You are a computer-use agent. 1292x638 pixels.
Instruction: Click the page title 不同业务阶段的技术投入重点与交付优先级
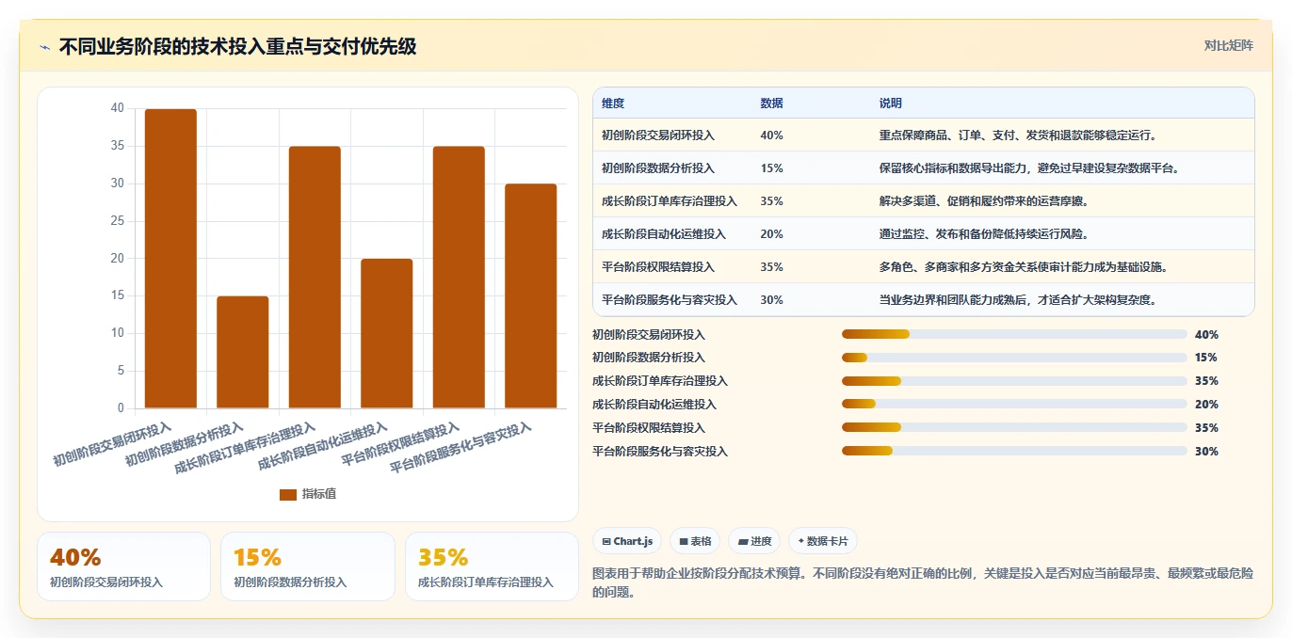point(237,47)
